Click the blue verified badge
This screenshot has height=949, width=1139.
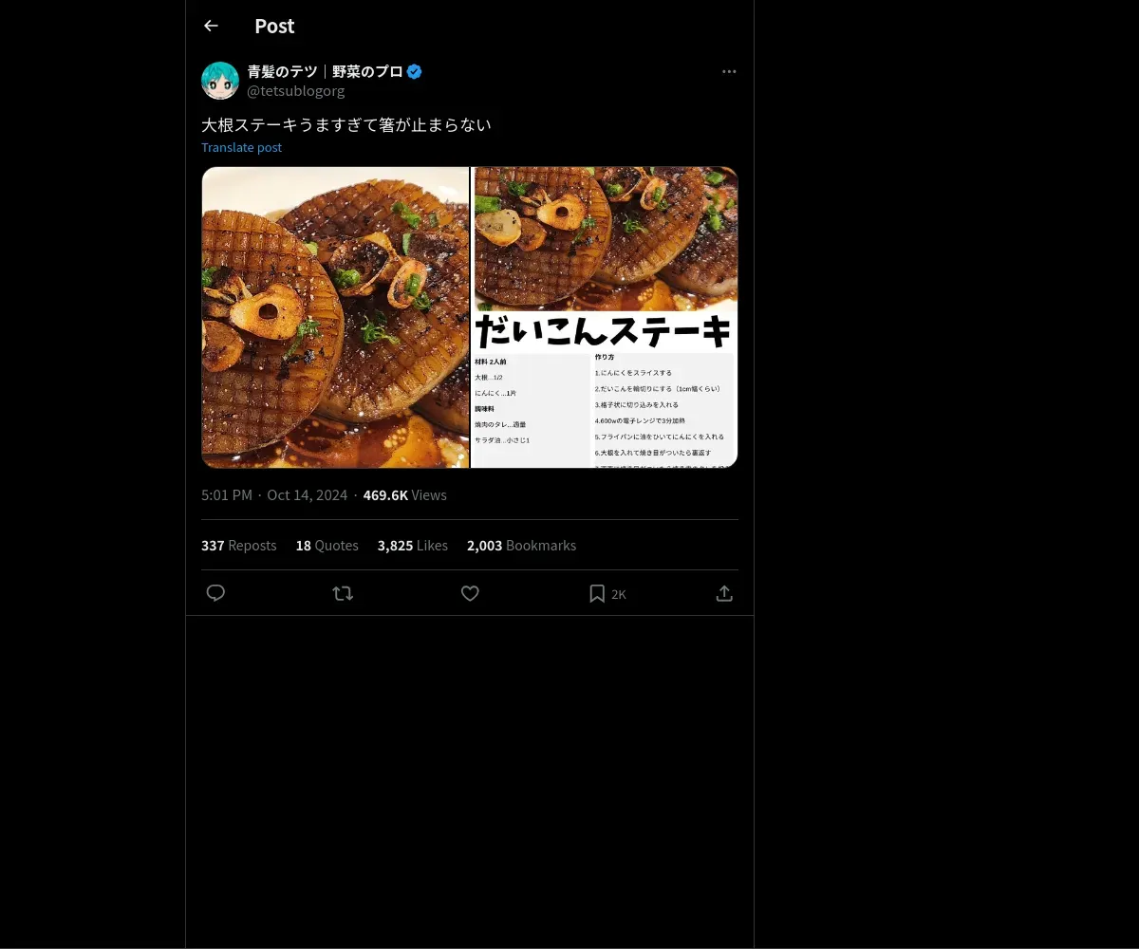pos(415,71)
